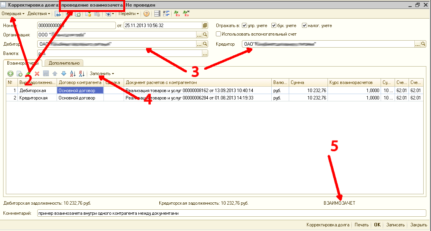Move the row up with the up arrow
The height and width of the screenshot is (231, 431).
pos(55,74)
